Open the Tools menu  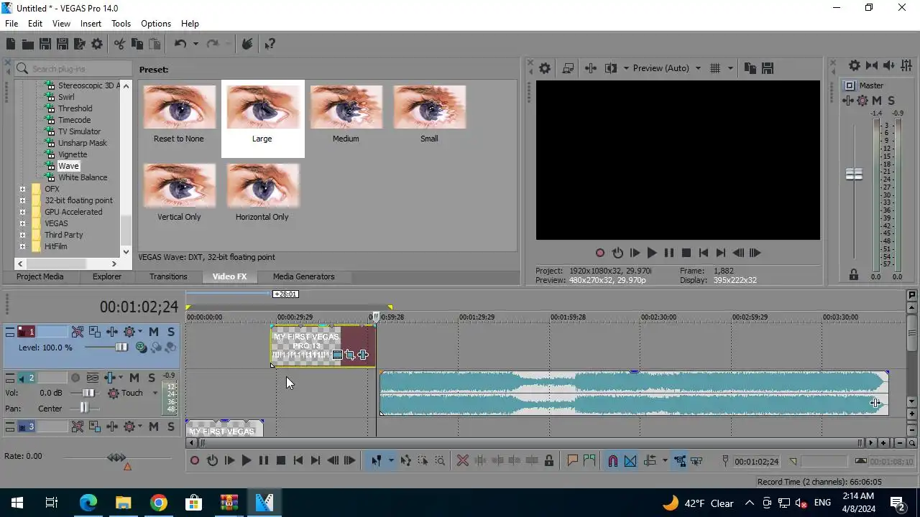coord(121,24)
